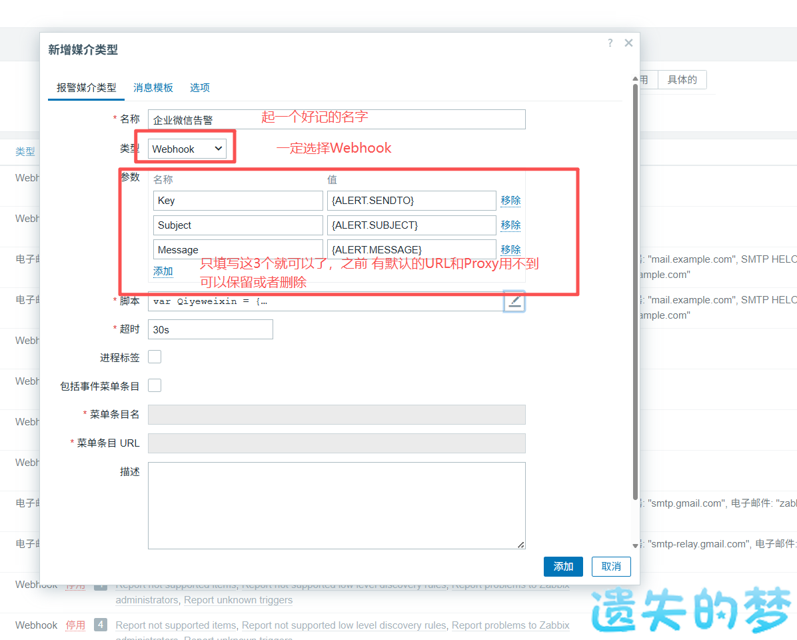Click the 描述 description textarea
The image size is (797, 640).
click(337, 505)
